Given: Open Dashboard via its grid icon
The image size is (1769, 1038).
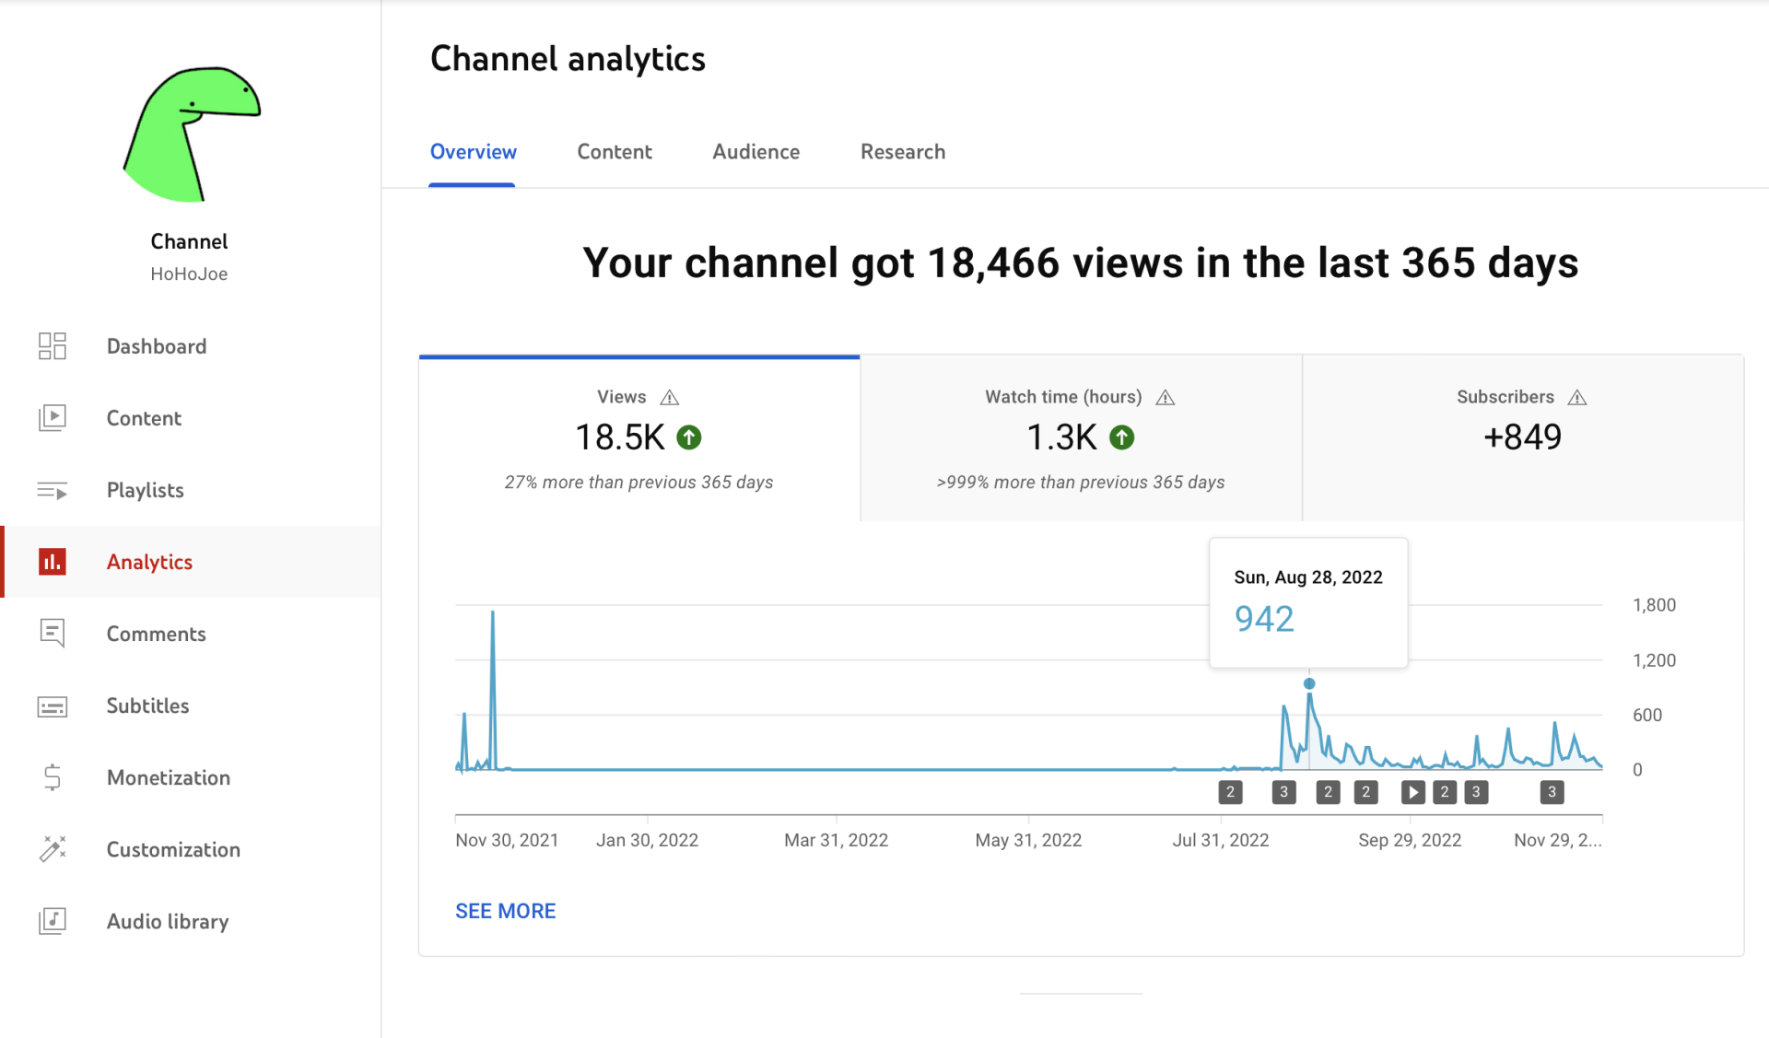Looking at the screenshot, I should coord(53,346).
